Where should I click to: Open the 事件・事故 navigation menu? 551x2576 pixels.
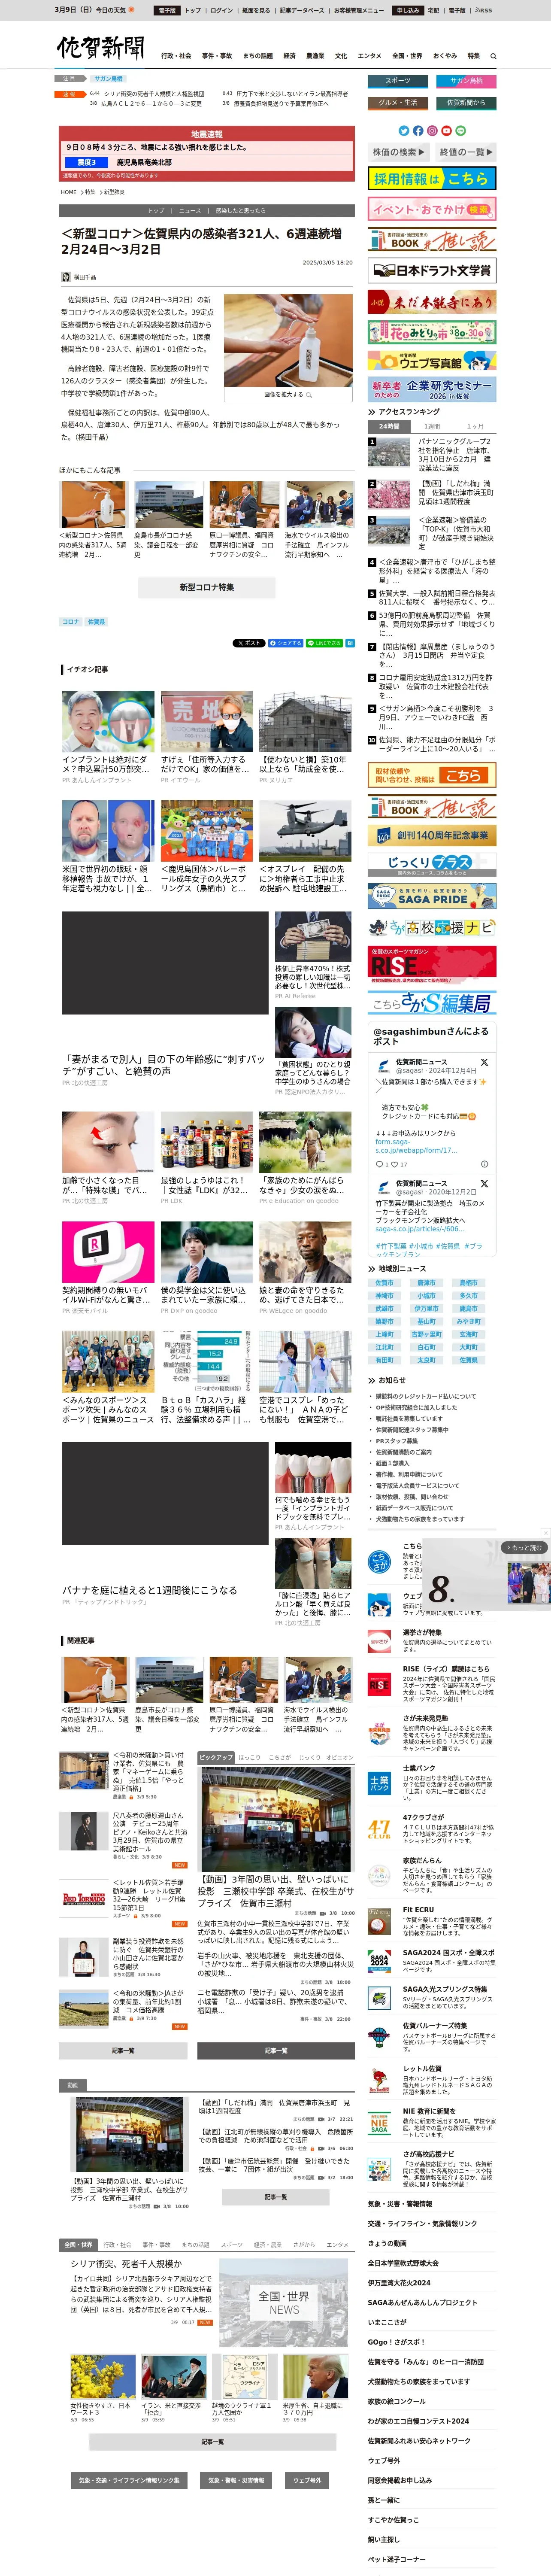(x=217, y=56)
